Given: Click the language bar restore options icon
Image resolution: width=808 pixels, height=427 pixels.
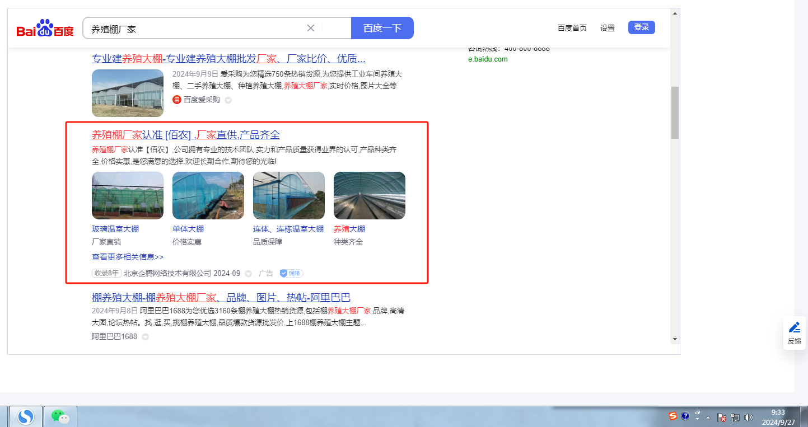Looking at the screenshot, I should point(698,412).
